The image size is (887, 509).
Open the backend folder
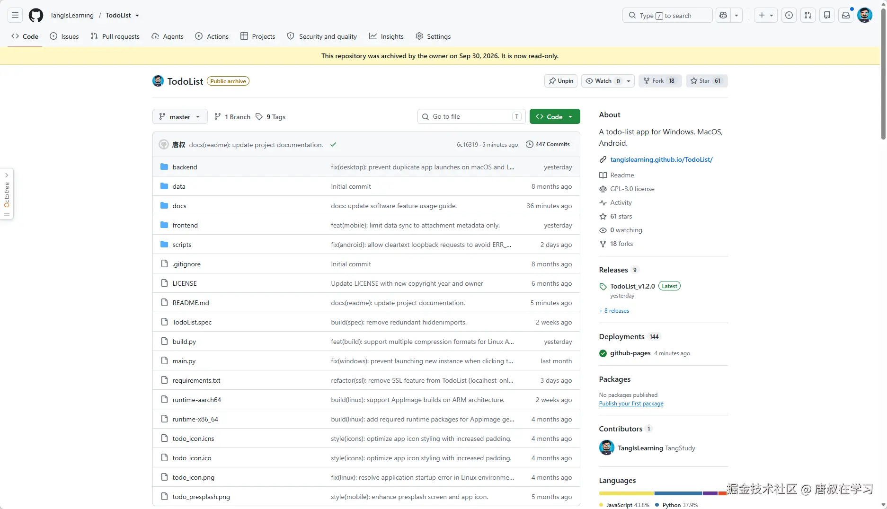pyautogui.click(x=185, y=167)
